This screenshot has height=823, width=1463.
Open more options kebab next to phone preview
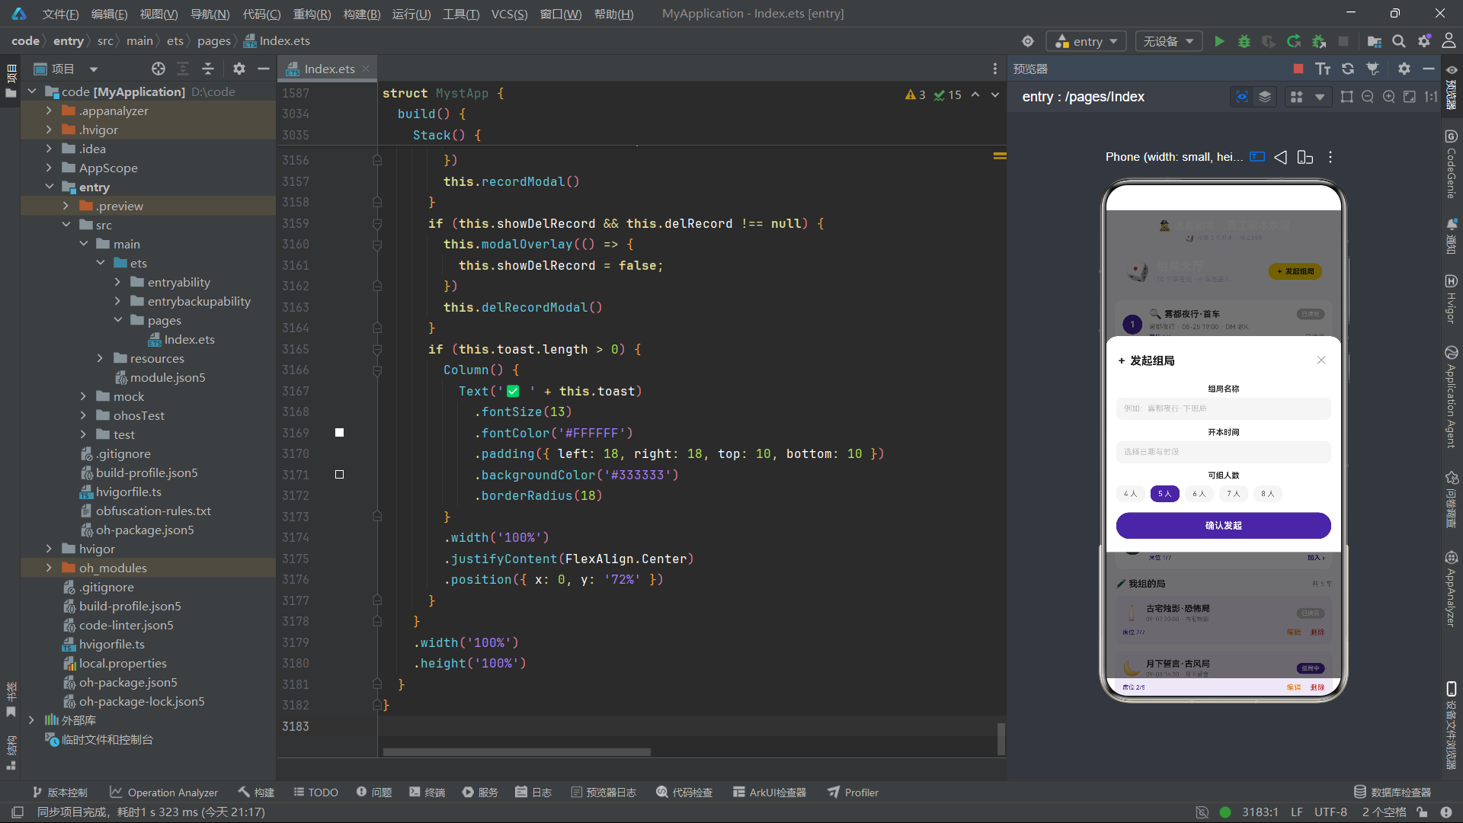pos(1330,157)
